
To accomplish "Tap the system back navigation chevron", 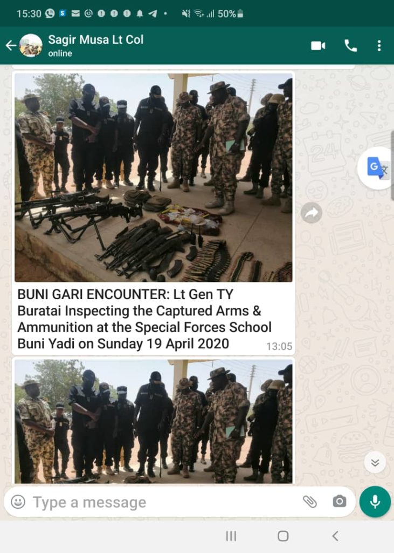I will [x=335, y=536].
